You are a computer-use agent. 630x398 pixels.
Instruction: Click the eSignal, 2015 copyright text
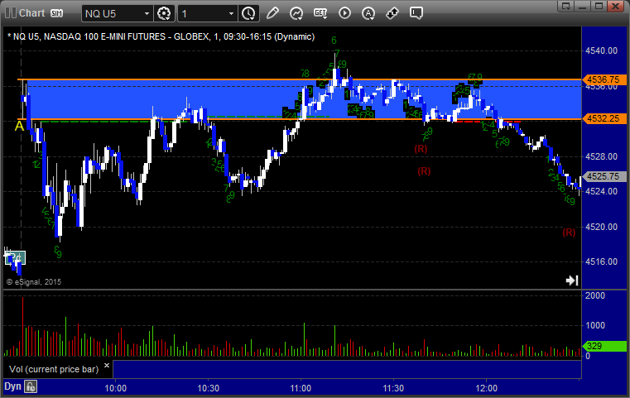point(34,282)
